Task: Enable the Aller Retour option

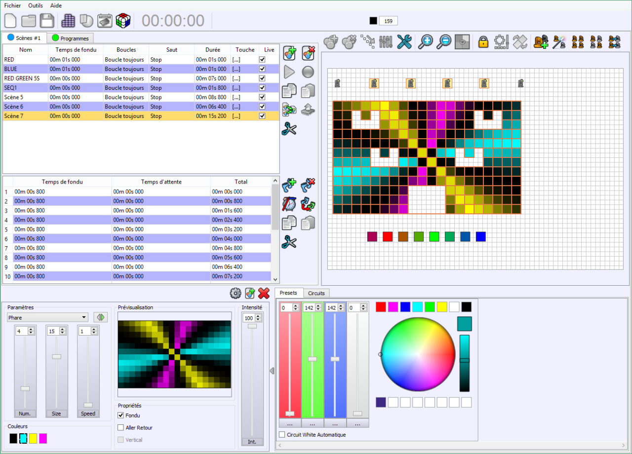Action: tap(121, 428)
